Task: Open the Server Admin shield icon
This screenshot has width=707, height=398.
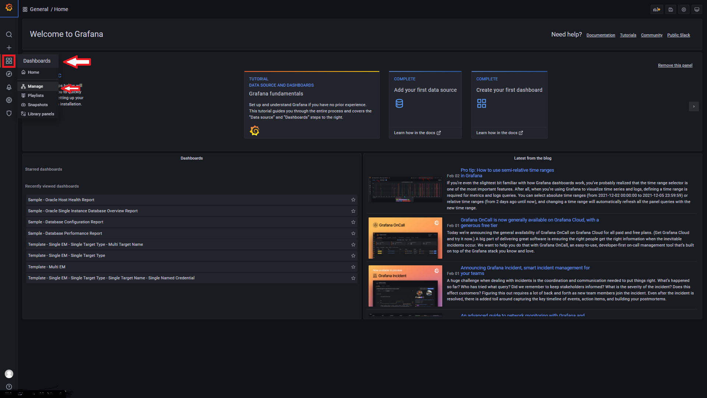Action: [9, 114]
